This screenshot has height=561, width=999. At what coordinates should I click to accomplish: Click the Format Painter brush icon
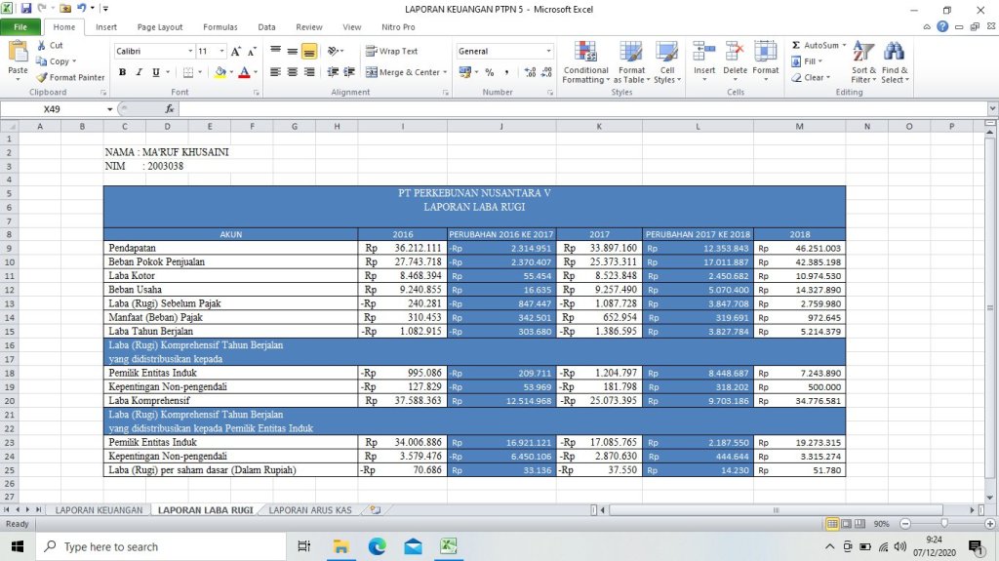(x=42, y=77)
